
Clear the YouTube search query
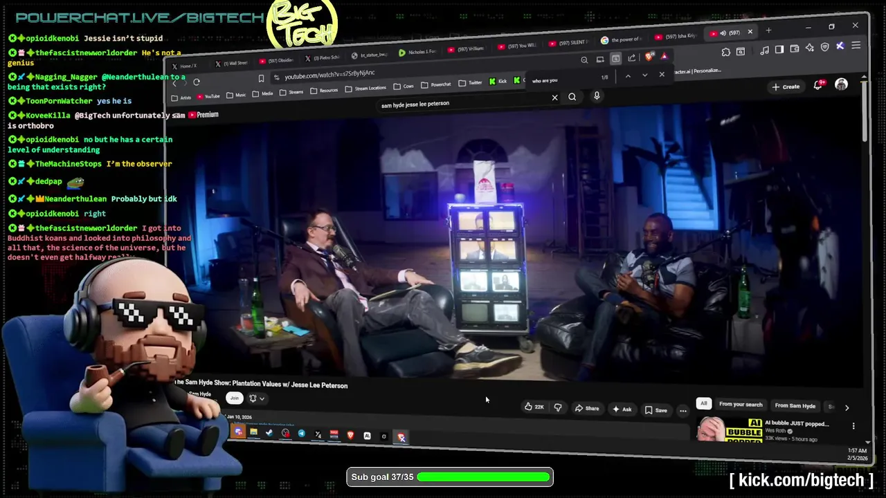[554, 98]
